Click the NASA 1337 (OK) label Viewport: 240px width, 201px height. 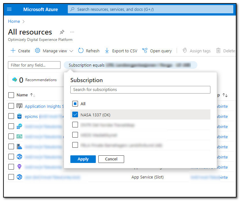click(95, 115)
